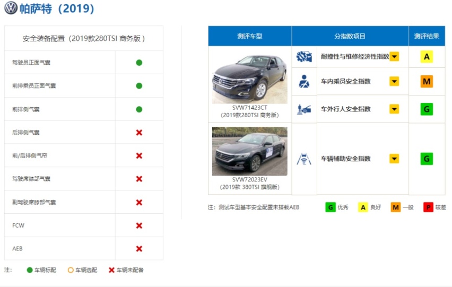Expand 车内乘员安全指数 dropdown arrow
The height and width of the screenshot is (287, 452).
click(394, 81)
